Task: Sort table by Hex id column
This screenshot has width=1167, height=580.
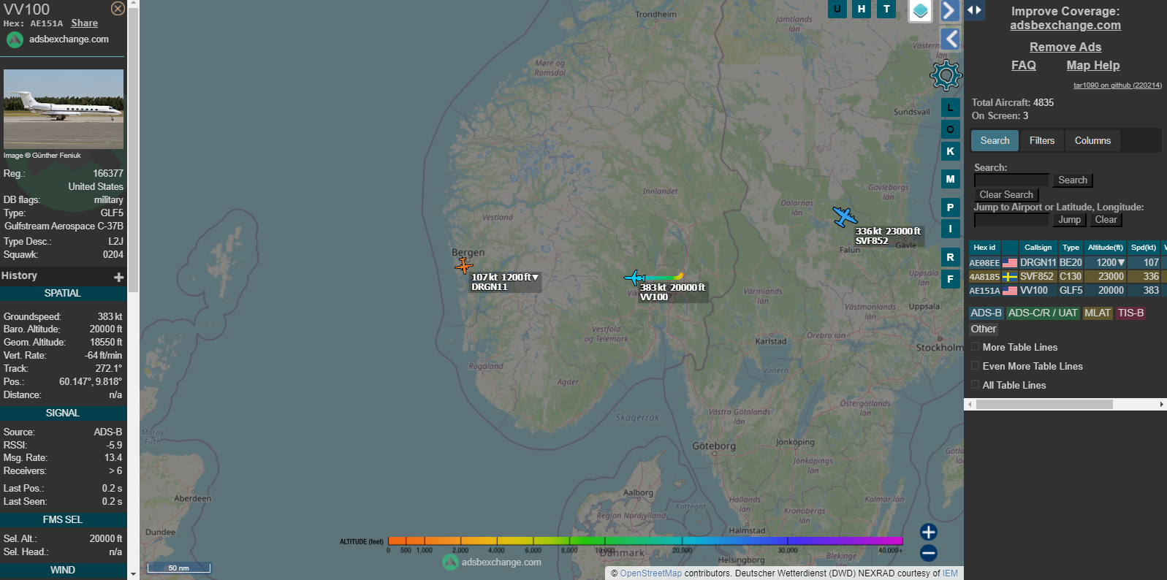Action: 984,247
